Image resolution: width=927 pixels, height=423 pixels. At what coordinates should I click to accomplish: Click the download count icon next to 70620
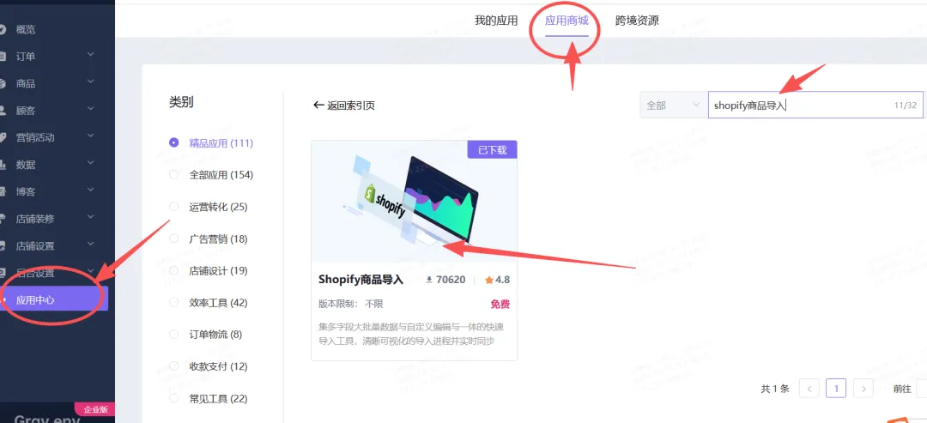[430, 280]
